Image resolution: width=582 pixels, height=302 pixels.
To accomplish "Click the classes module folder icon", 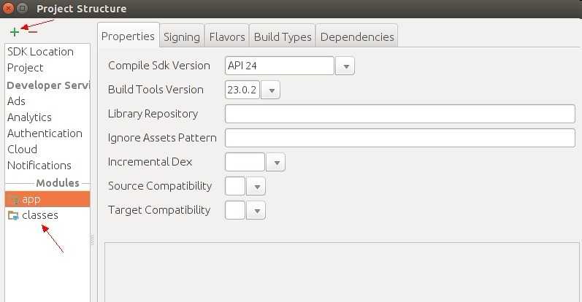I will (13, 215).
